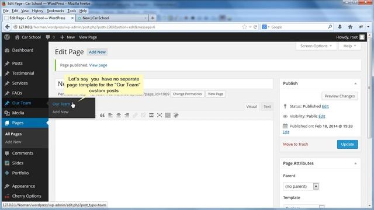
Task: Toggle distraction-free fullscreen editor icon
Action: pyautogui.click(x=160, y=116)
